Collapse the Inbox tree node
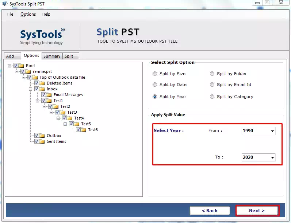This screenshot has width=291, height=223. [30, 89]
